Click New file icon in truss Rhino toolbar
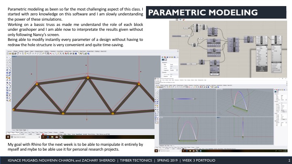Viewport: 292px width, 164px height. pyautogui.click(x=6, y=54)
